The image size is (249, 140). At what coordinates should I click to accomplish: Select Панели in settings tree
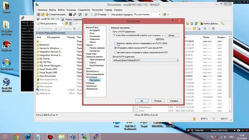click(89, 45)
